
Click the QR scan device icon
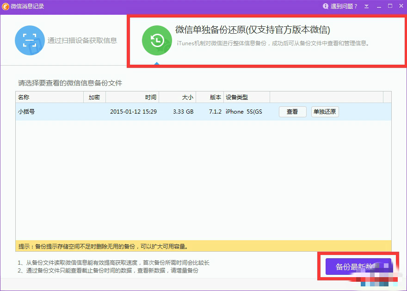point(30,41)
